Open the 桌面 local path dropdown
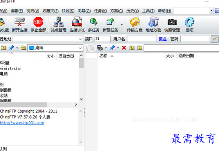This screenshot has height=151, width=219. (80, 48)
